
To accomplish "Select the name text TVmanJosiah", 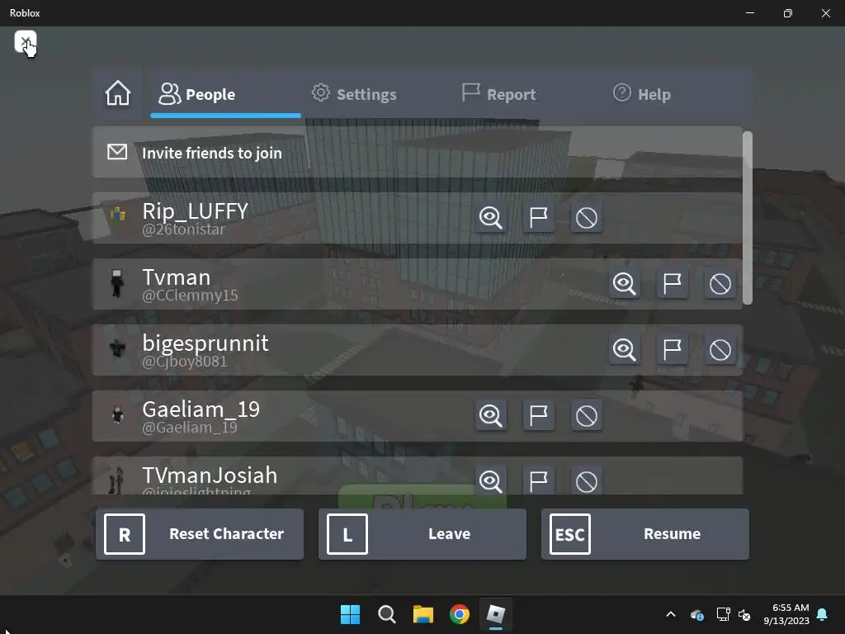I will click(x=210, y=475).
